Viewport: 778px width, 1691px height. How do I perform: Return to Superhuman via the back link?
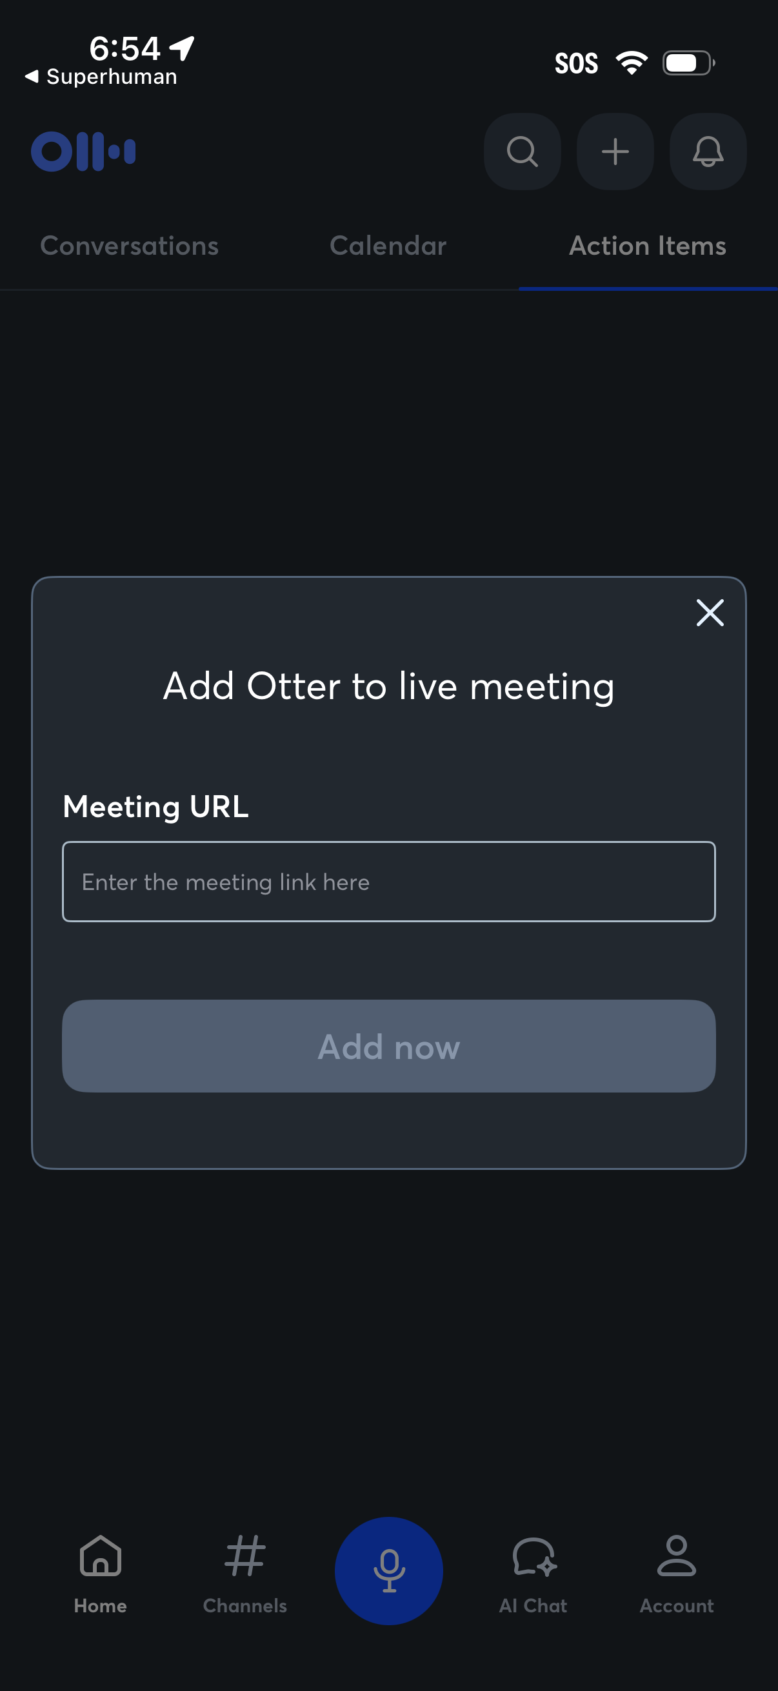(x=102, y=76)
